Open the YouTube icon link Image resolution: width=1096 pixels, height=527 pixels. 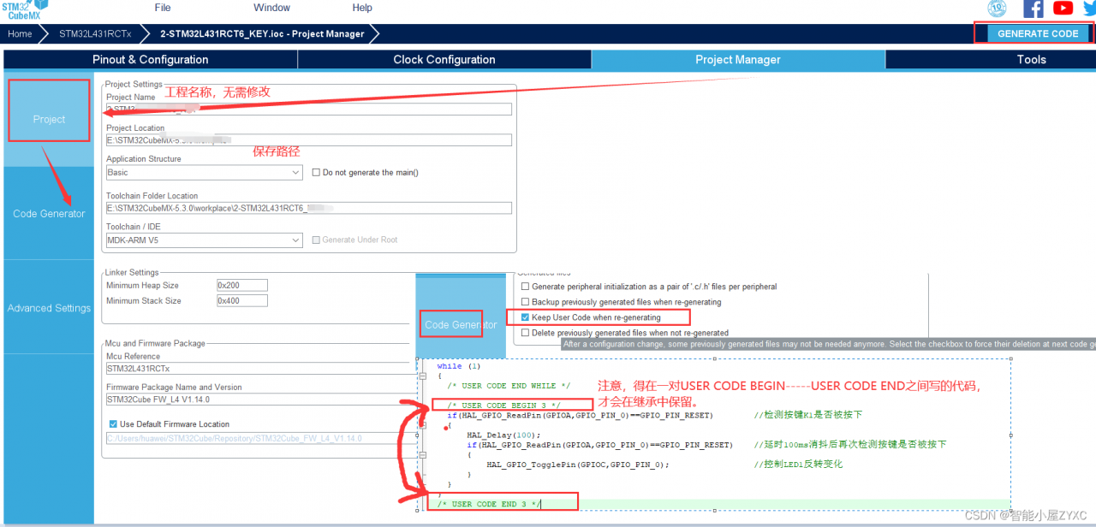click(1063, 9)
